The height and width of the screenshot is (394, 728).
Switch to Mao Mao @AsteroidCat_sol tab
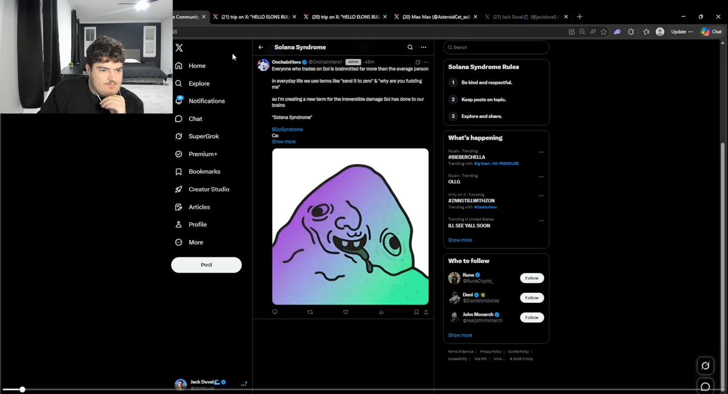[x=435, y=17]
